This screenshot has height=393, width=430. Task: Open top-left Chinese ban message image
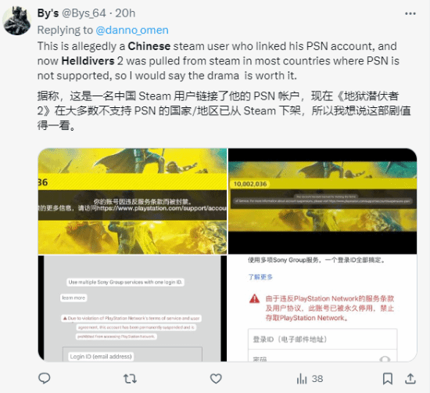(132, 201)
